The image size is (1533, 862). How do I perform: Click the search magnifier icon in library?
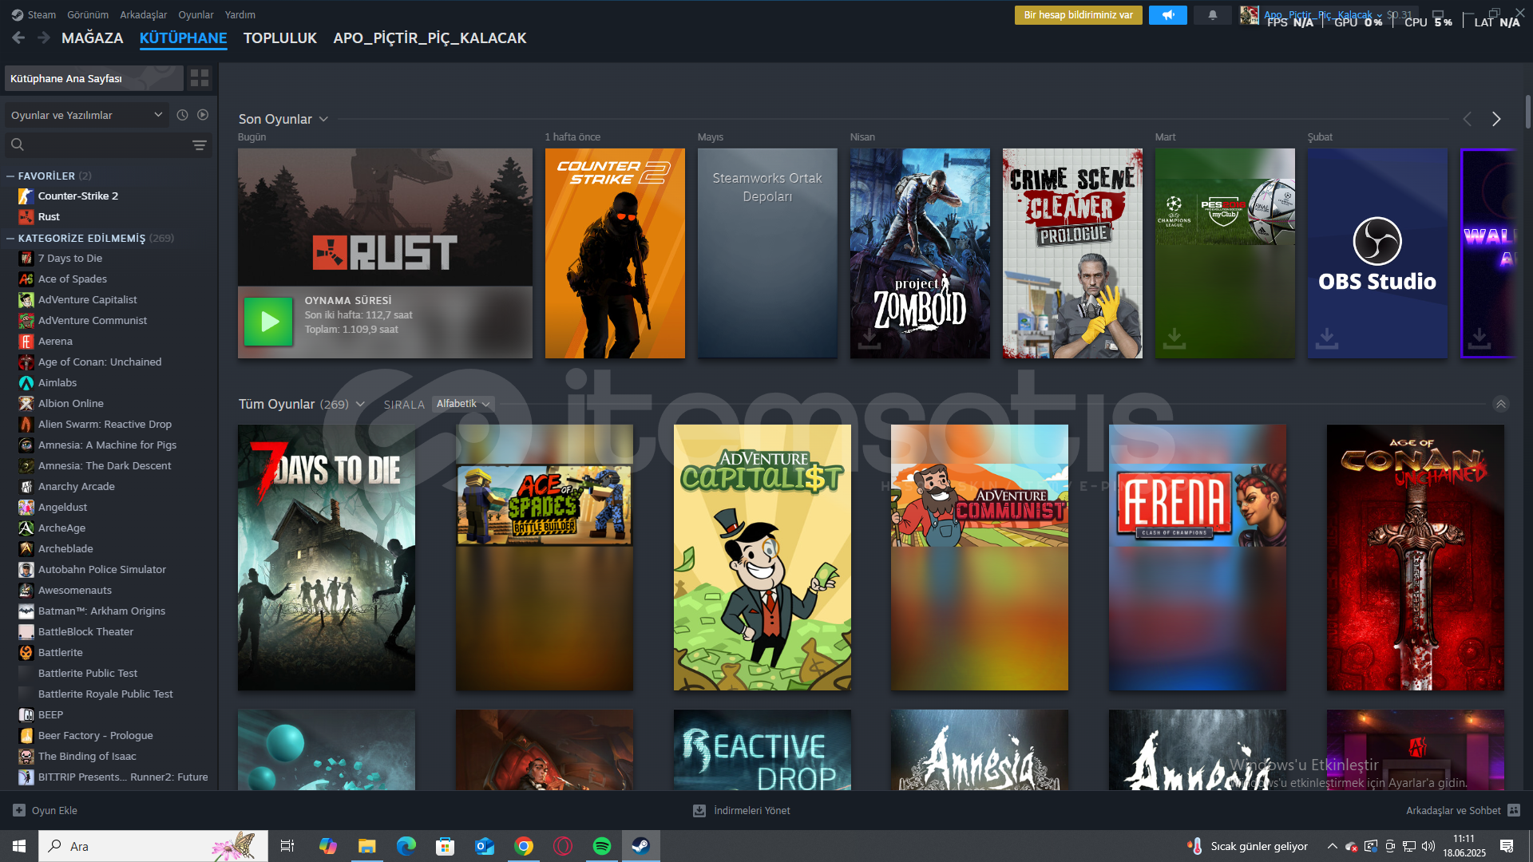(18, 144)
